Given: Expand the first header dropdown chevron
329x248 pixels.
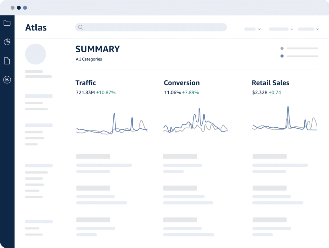Looking at the screenshot, I should pos(259,29).
